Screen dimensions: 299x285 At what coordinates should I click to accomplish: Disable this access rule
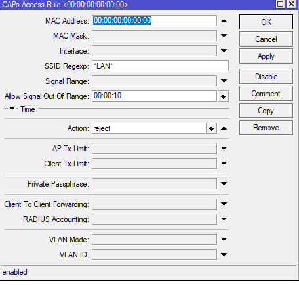[x=266, y=77]
